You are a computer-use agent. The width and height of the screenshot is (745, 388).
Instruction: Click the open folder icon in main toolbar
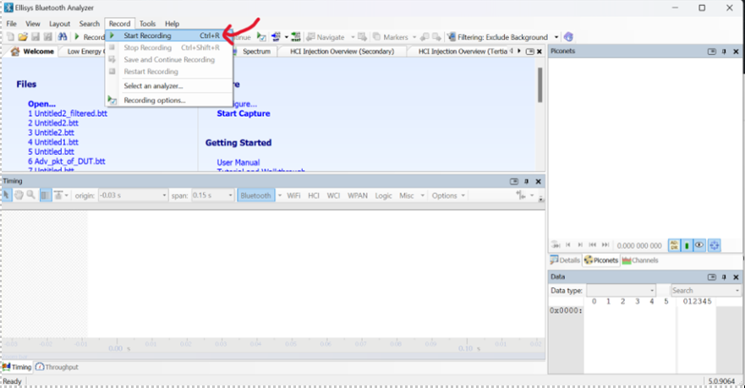point(23,37)
